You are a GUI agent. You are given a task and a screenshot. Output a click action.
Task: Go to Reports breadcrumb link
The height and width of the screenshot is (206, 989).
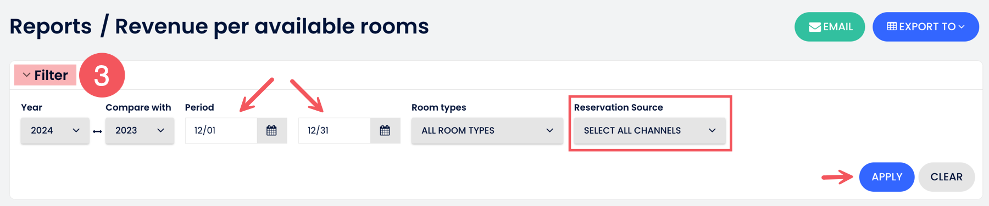[x=51, y=26]
